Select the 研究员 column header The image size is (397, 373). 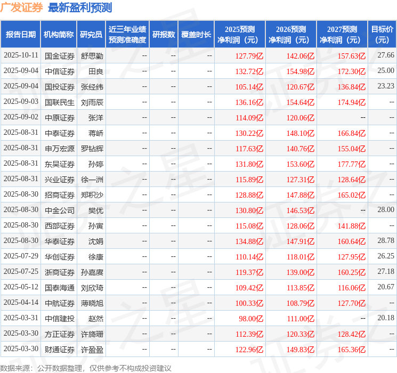[x=91, y=35]
